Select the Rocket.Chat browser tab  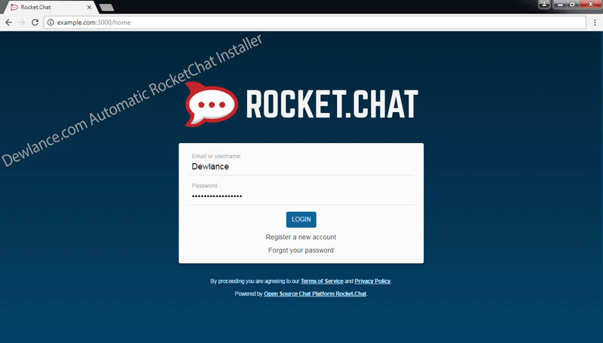pyautogui.click(x=50, y=7)
